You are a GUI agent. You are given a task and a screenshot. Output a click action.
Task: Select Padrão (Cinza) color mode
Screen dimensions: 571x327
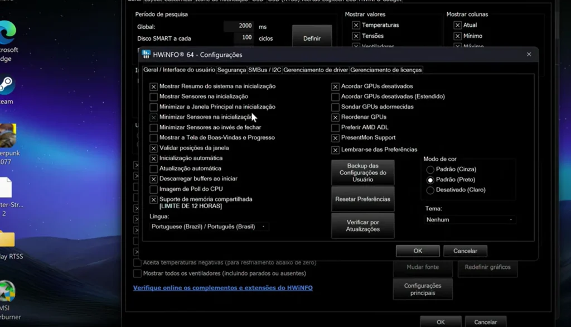coord(430,170)
